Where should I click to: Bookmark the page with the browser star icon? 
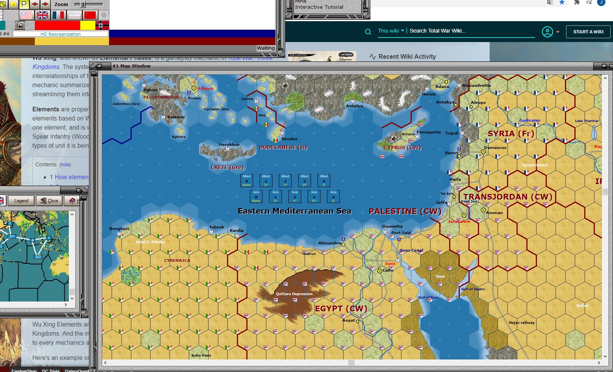coord(562,2)
